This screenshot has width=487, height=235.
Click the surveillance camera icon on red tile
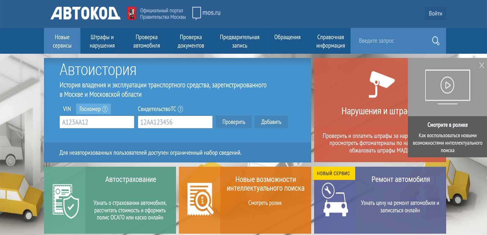[x=381, y=84]
